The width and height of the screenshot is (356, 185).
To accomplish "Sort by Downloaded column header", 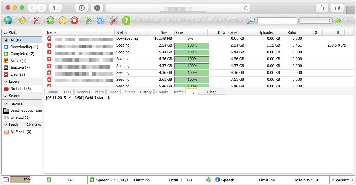I will 226,32.
